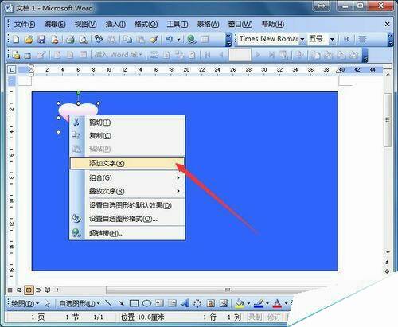Apply the red font color A
Viewport: 398px width, 327px height.
click(x=278, y=303)
